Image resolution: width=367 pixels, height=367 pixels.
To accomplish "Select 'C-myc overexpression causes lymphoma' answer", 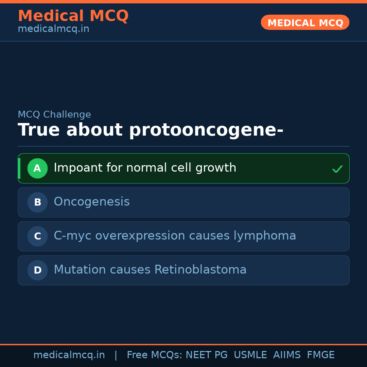I will point(175,236).
